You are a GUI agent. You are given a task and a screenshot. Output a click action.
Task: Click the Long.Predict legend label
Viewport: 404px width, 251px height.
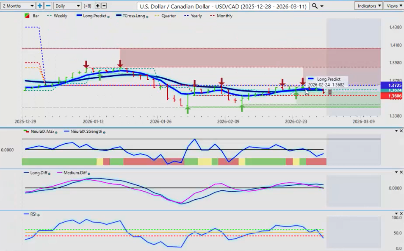[x=95, y=16]
